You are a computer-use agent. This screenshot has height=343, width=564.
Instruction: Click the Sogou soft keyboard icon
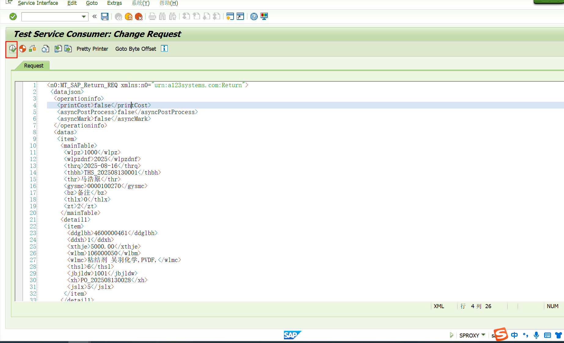[x=548, y=335]
